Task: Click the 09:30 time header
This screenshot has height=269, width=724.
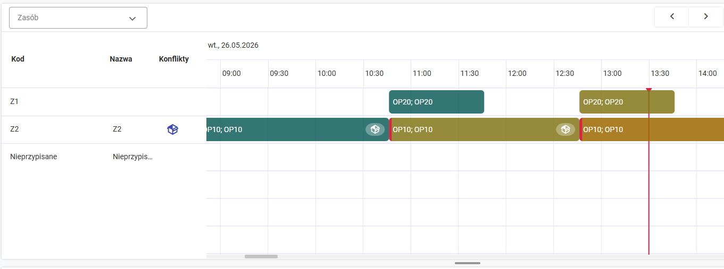Action: click(x=279, y=73)
